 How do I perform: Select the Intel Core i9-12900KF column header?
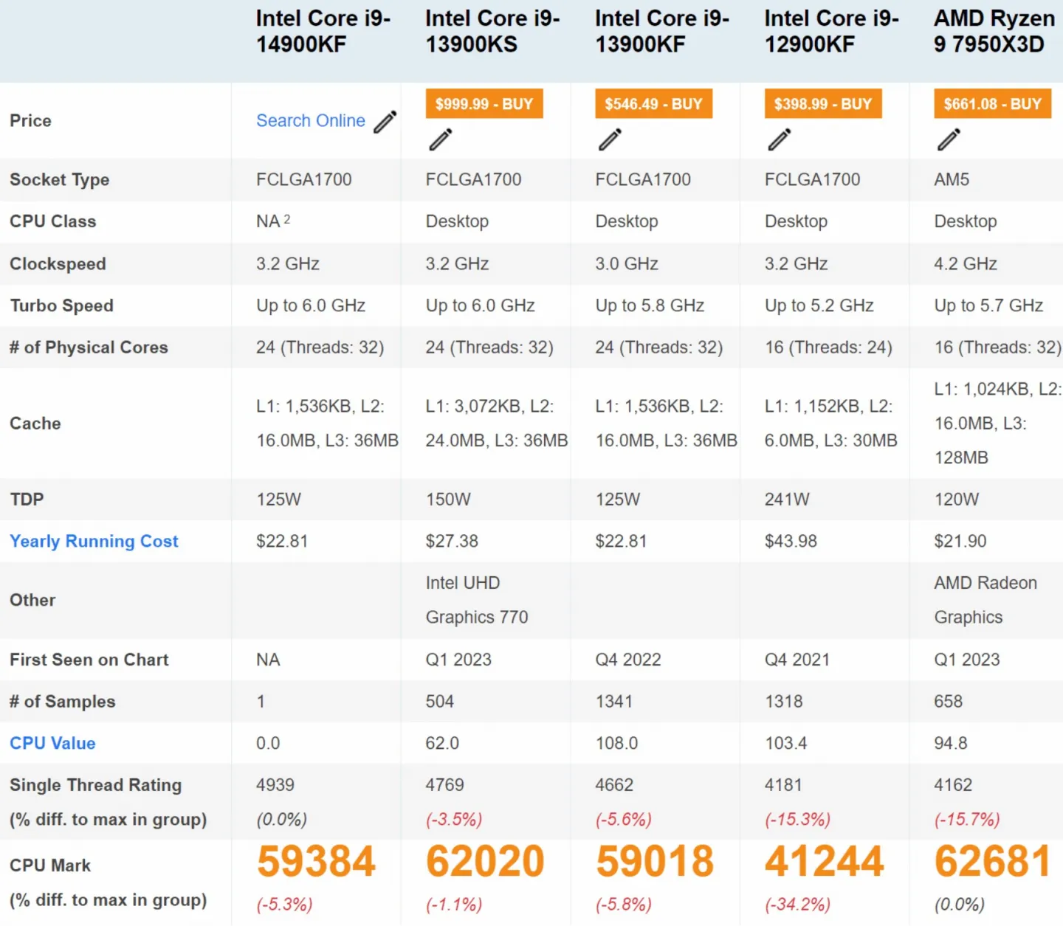click(831, 32)
